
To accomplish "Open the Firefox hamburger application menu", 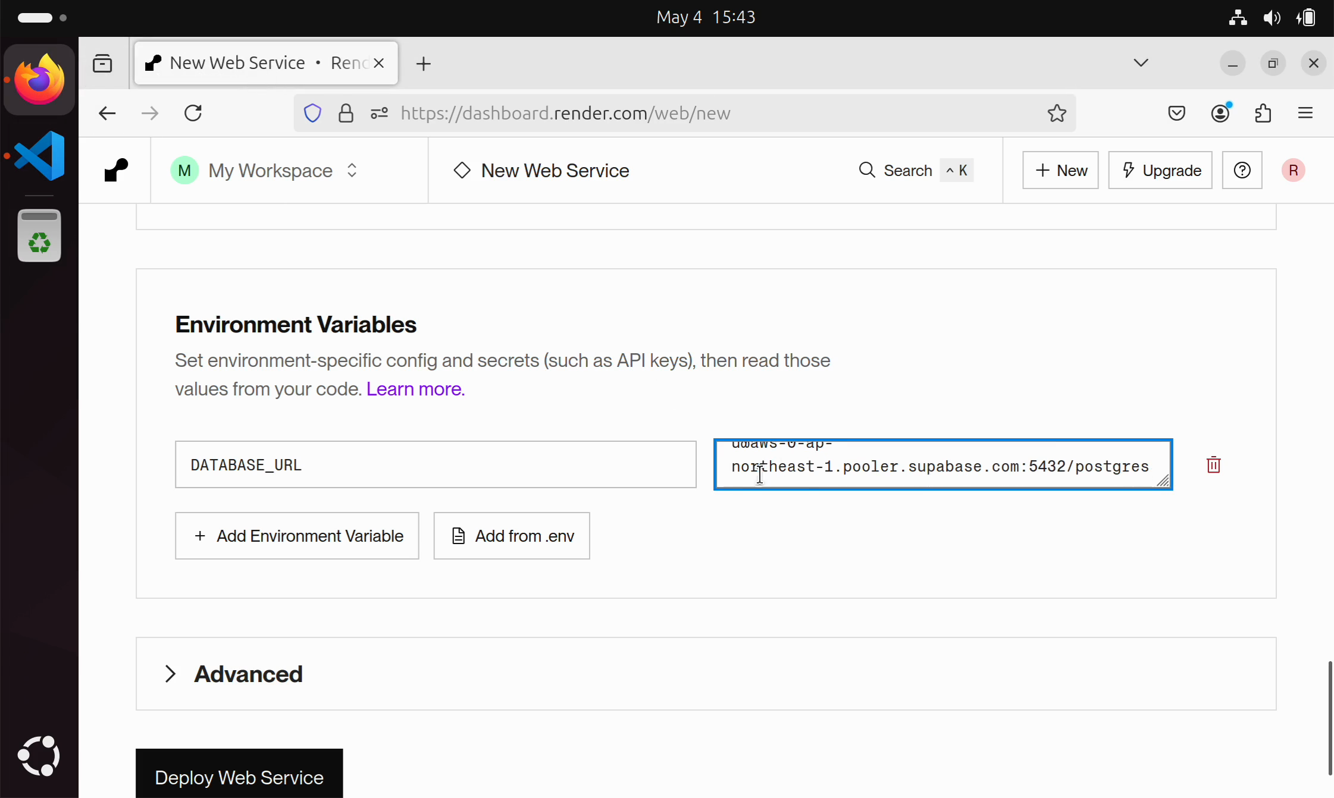I will pyautogui.click(x=1305, y=113).
